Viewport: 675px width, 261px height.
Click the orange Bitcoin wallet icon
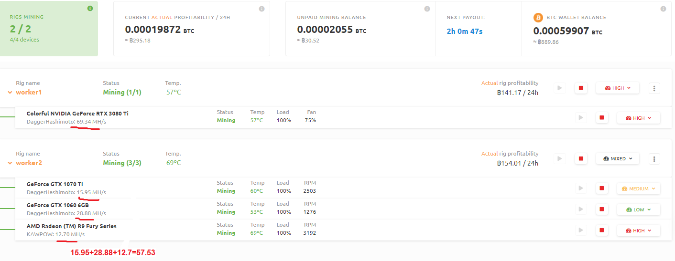pos(538,18)
